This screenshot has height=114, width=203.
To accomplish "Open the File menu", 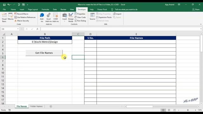I will 4,9.
